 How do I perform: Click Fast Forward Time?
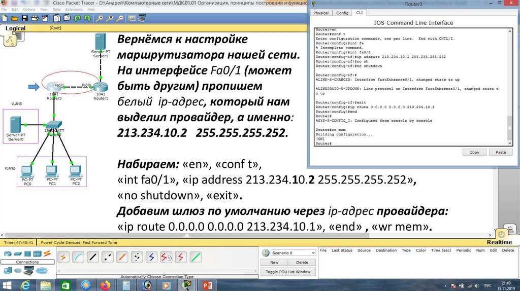pos(100,242)
